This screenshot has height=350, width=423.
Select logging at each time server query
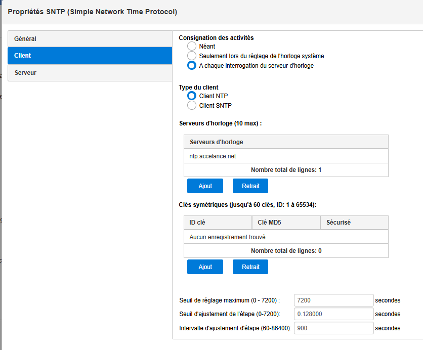pos(192,66)
